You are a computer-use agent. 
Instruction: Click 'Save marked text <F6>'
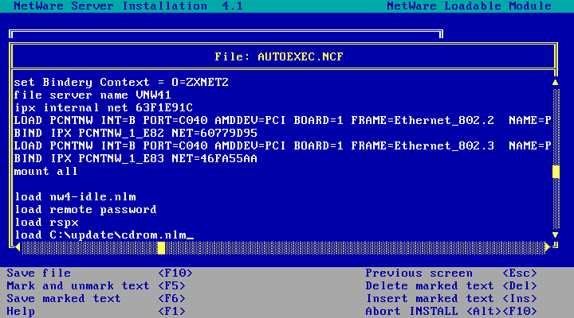click(x=96, y=299)
